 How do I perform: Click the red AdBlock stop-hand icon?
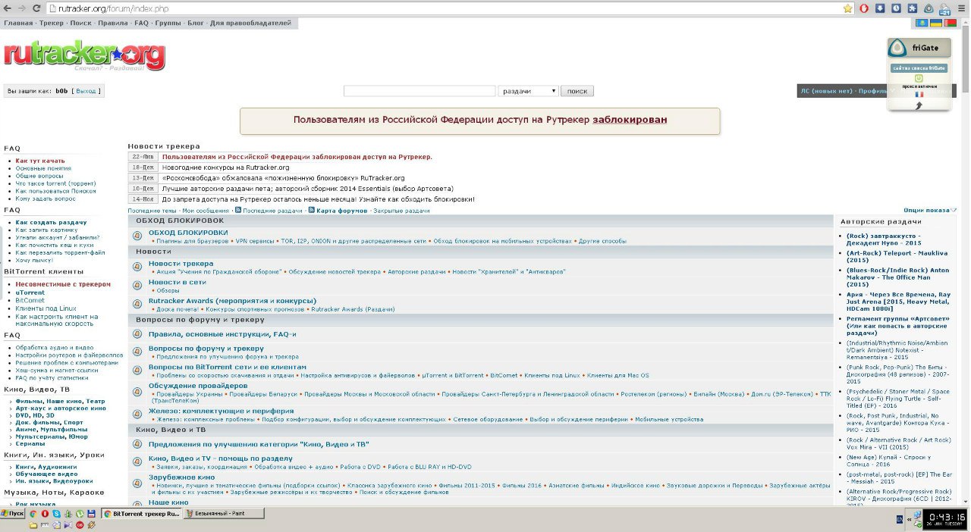(865, 8)
